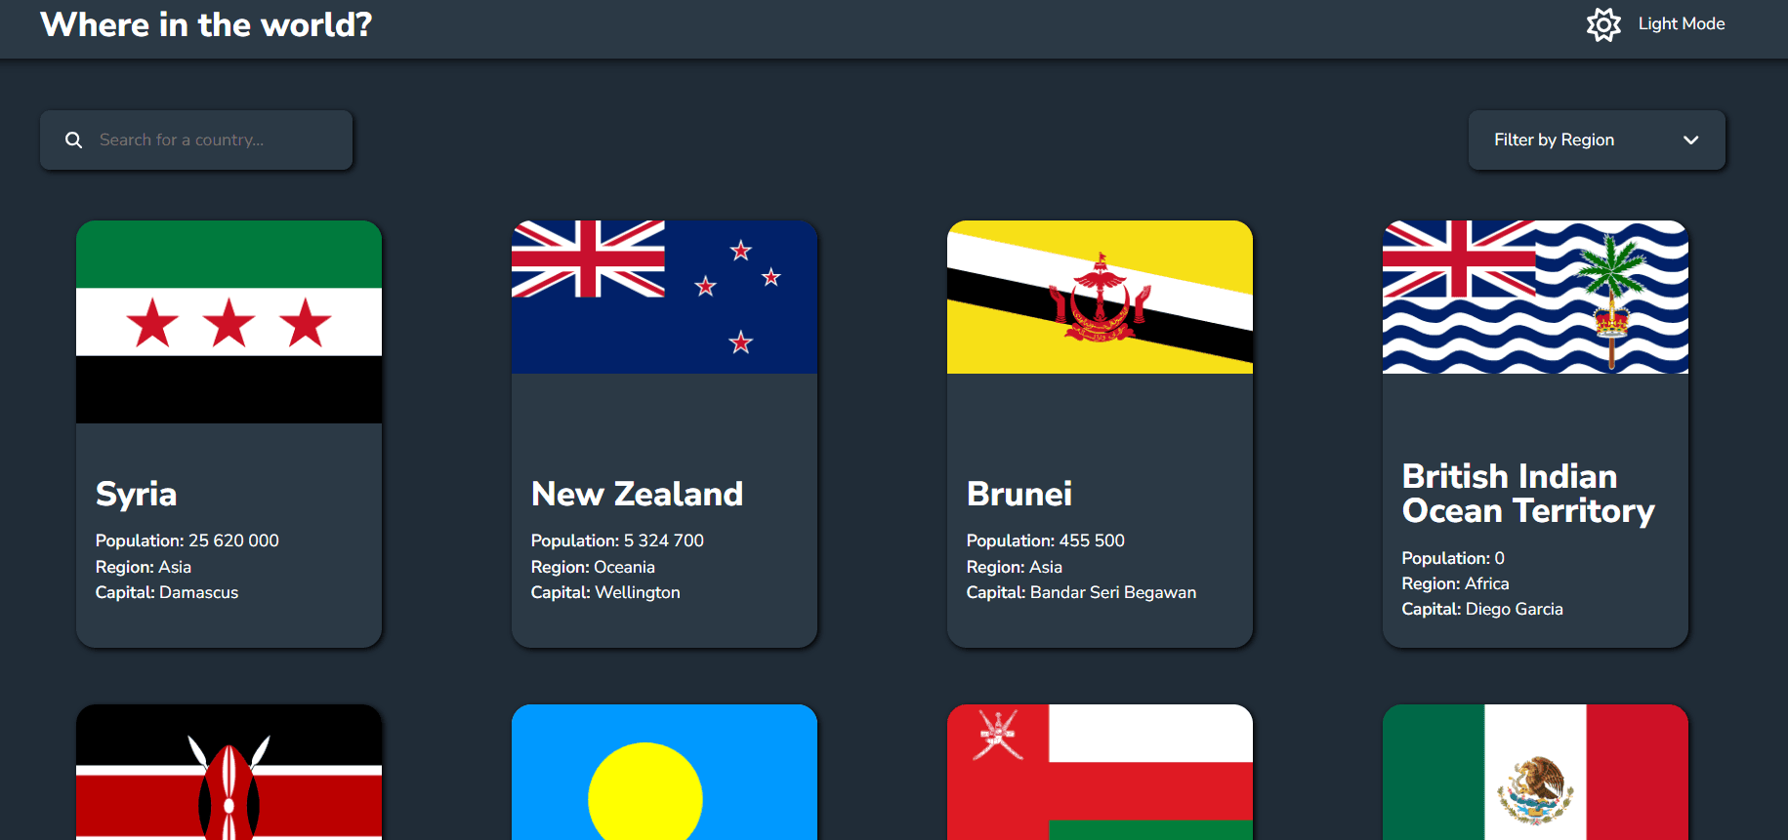Select British Indian Ocean Territory title
This screenshot has height=840, width=1788.
(x=1528, y=494)
